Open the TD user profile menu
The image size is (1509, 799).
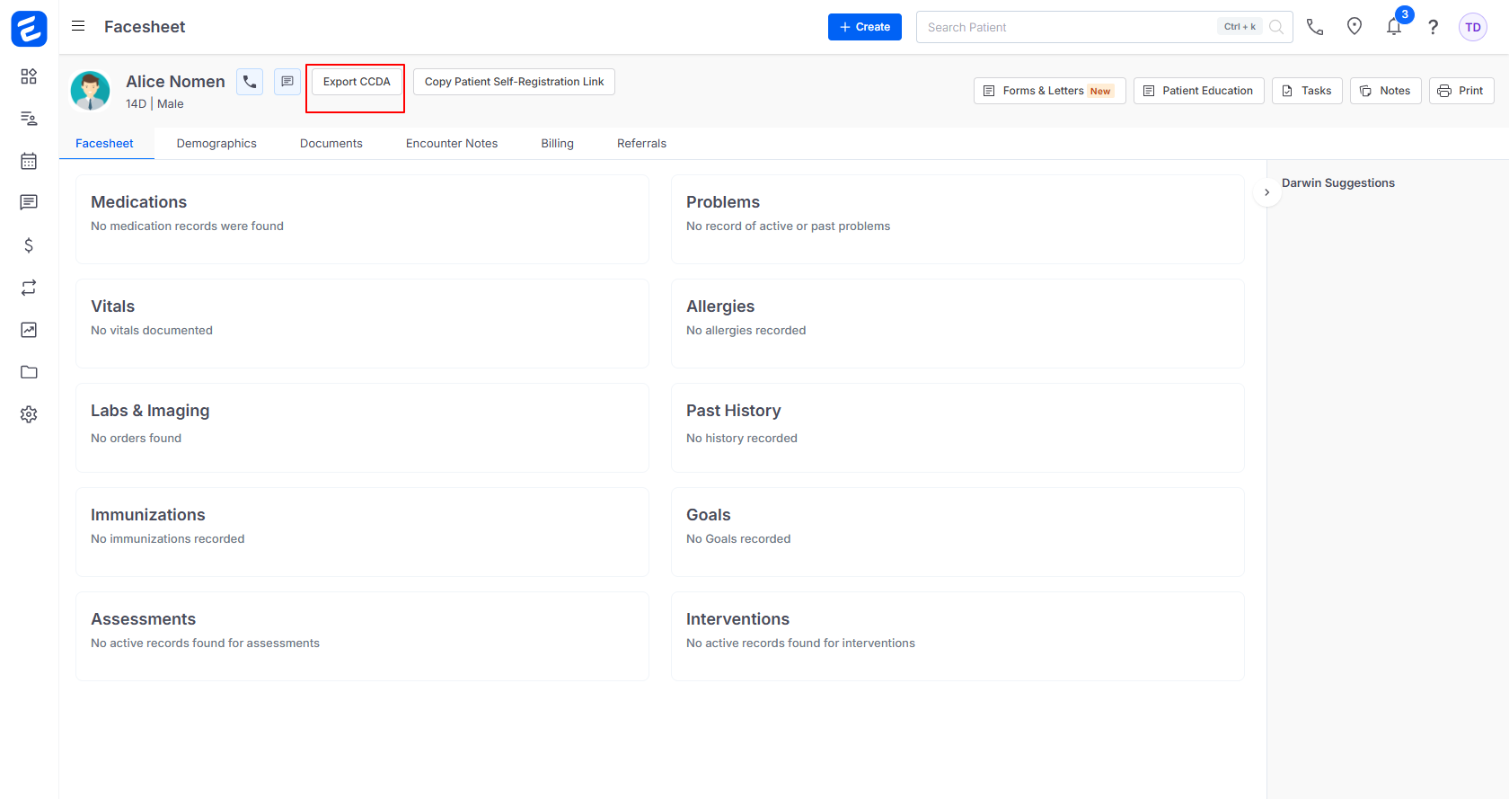[x=1472, y=27]
